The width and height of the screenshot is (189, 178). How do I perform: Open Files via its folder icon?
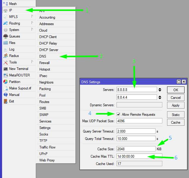[x=6, y=43]
